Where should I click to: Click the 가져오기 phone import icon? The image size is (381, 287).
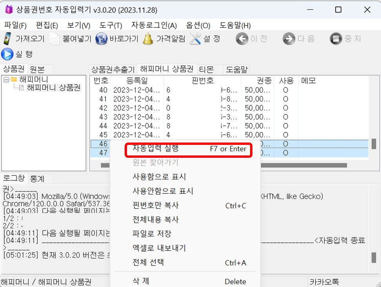[x=7, y=39]
